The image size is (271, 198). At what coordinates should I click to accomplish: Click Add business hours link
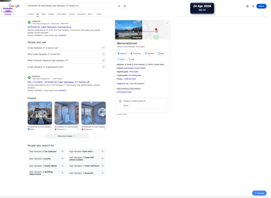click(x=124, y=92)
